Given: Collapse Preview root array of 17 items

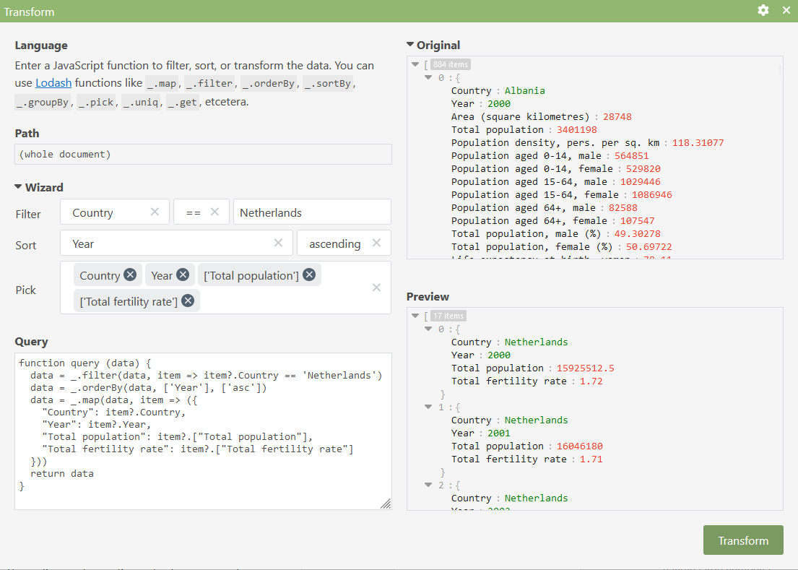Looking at the screenshot, I should (415, 316).
